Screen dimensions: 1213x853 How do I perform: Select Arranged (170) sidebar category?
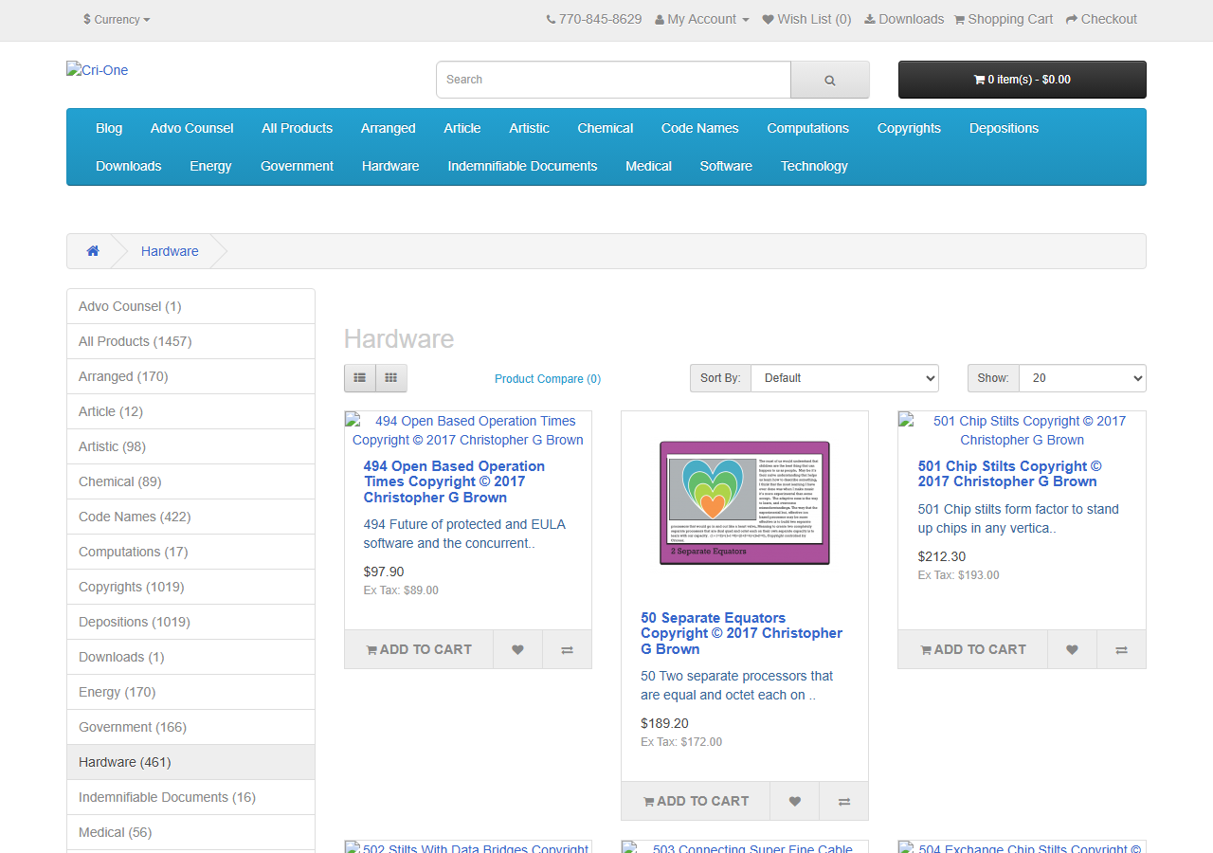click(x=190, y=376)
